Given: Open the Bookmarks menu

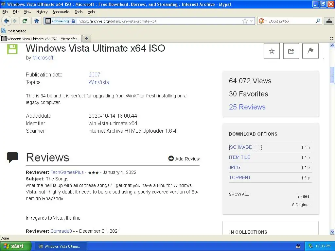Looking at the screenshot, I should coord(61,12).
